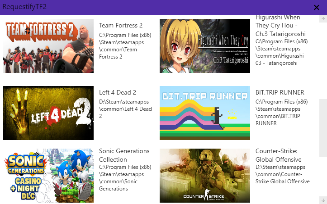Choose the Left 4 Dead 2 banner thumbnail
This screenshot has width=327, height=204.
point(48,113)
